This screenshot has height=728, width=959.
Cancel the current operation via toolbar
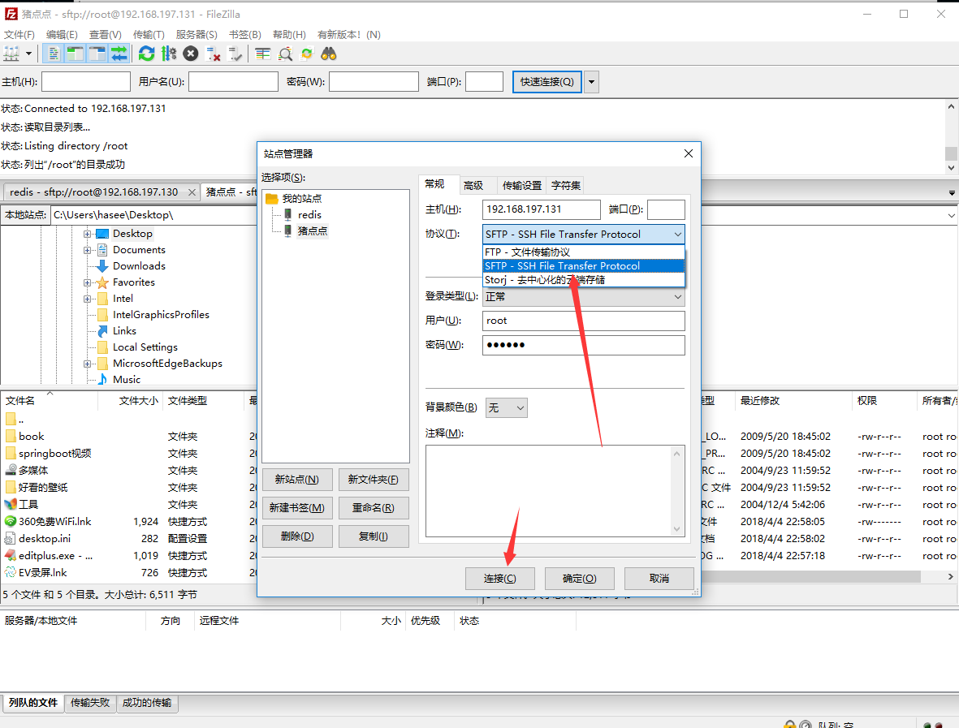[191, 54]
